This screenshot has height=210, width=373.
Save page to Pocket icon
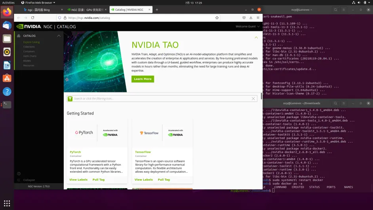(244, 18)
